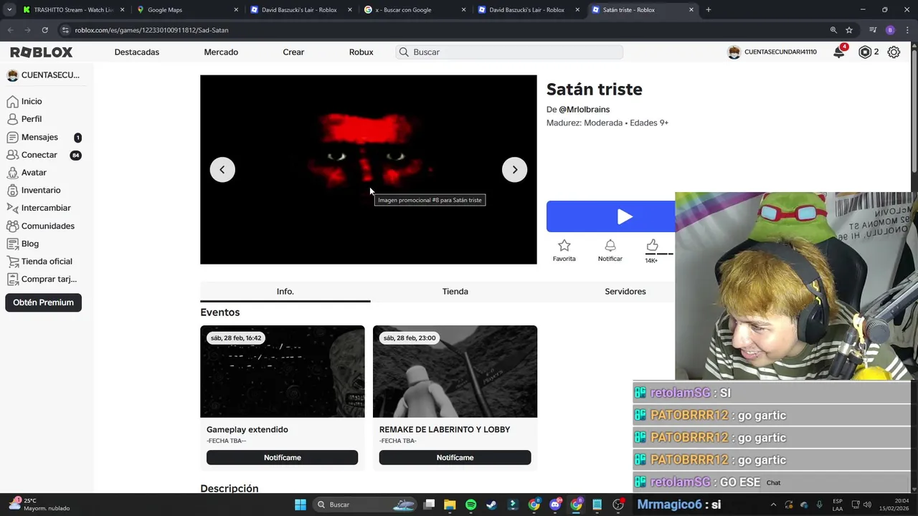Screen dimensions: 918x516
Task: Click the Chrome address bar URL
Action: click(x=151, y=30)
